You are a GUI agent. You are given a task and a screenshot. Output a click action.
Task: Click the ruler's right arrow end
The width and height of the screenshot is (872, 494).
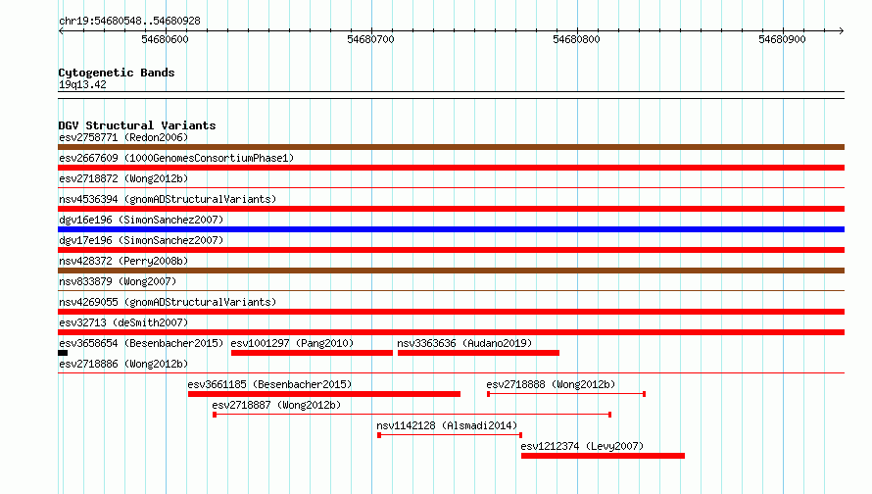[842, 30]
